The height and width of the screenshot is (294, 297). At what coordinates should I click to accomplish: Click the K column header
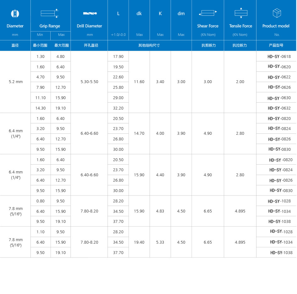(x=160, y=14)
